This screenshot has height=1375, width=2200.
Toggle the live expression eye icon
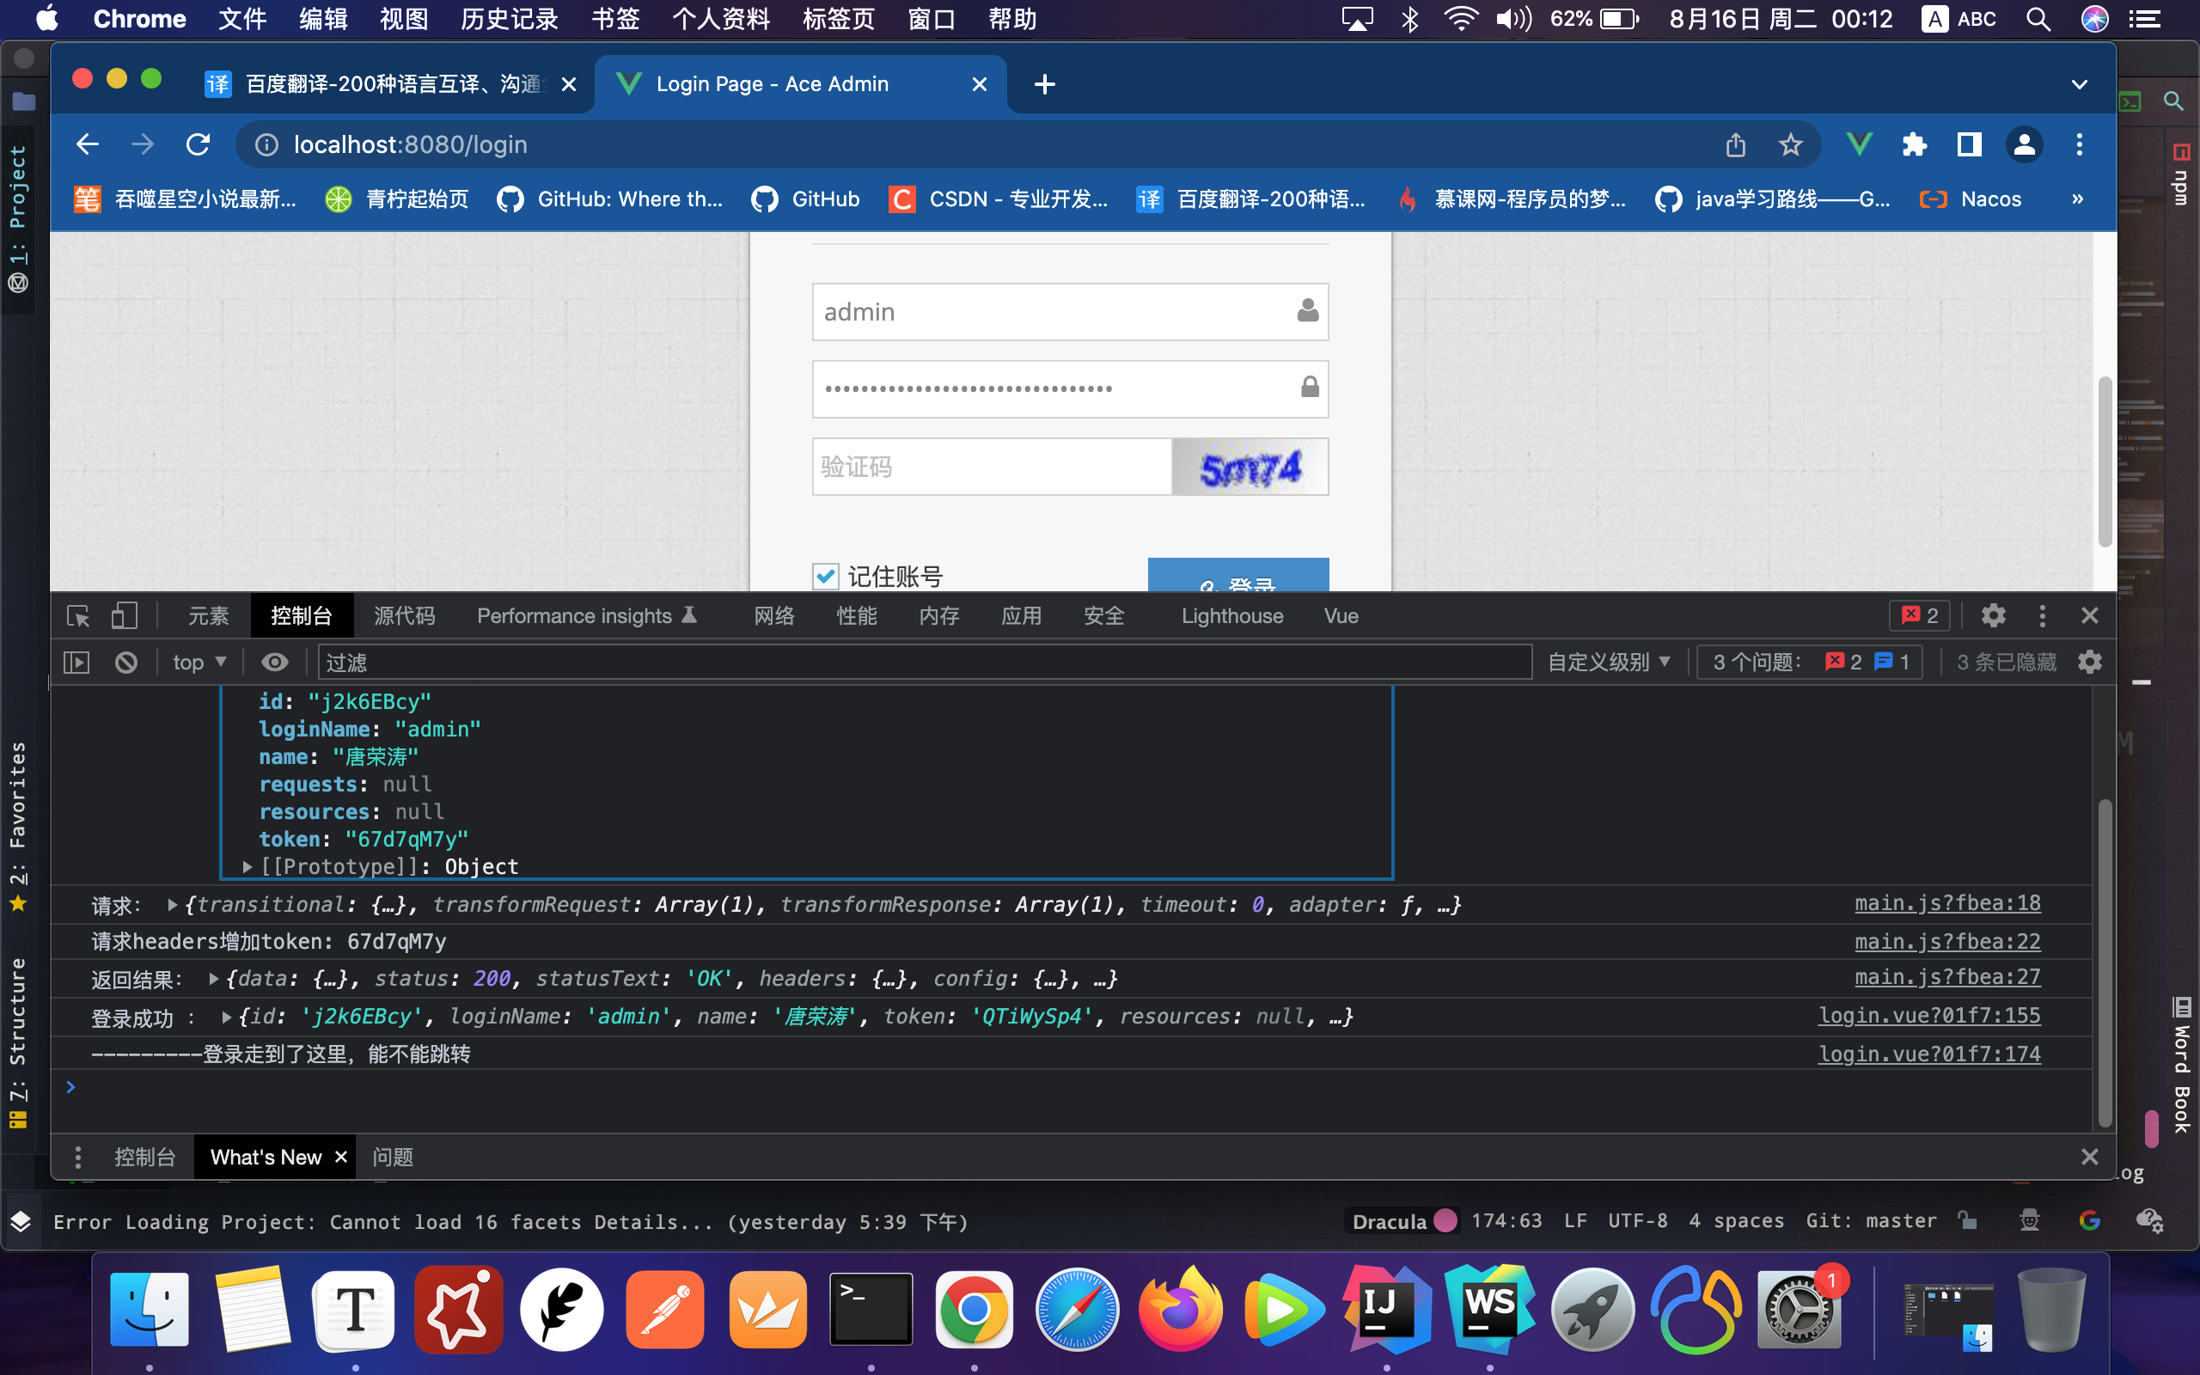tap(274, 662)
